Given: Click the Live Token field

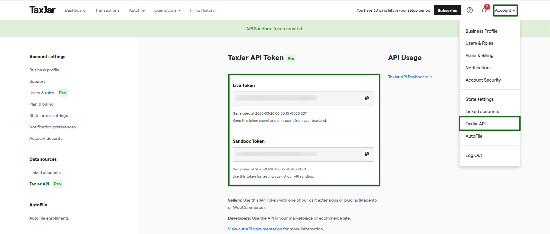Looking at the screenshot, I should click(x=303, y=99).
